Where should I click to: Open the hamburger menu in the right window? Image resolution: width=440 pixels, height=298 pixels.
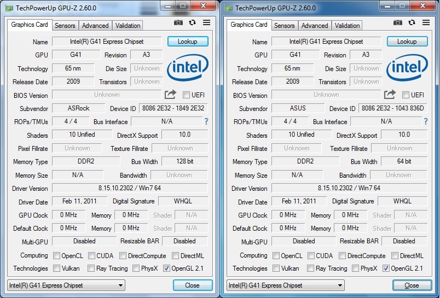click(x=426, y=22)
